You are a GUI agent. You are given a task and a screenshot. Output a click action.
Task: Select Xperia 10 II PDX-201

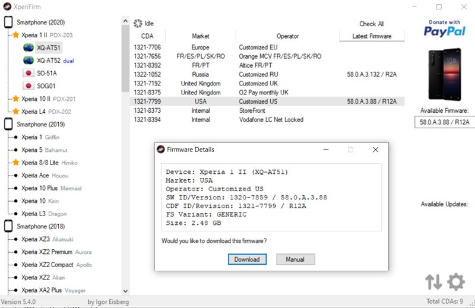coord(48,99)
